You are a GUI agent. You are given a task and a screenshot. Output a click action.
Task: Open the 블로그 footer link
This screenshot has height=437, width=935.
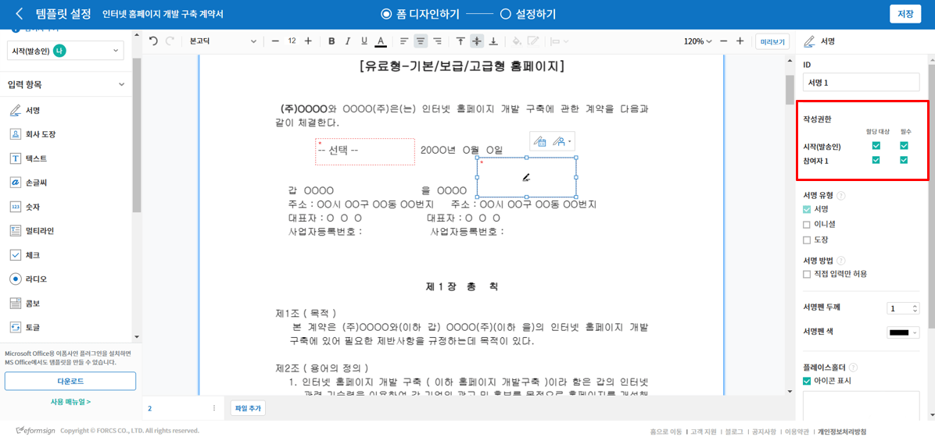[x=734, y=431]
